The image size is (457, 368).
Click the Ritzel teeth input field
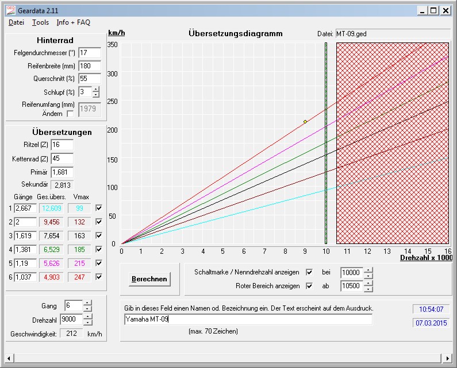point(62,145)
